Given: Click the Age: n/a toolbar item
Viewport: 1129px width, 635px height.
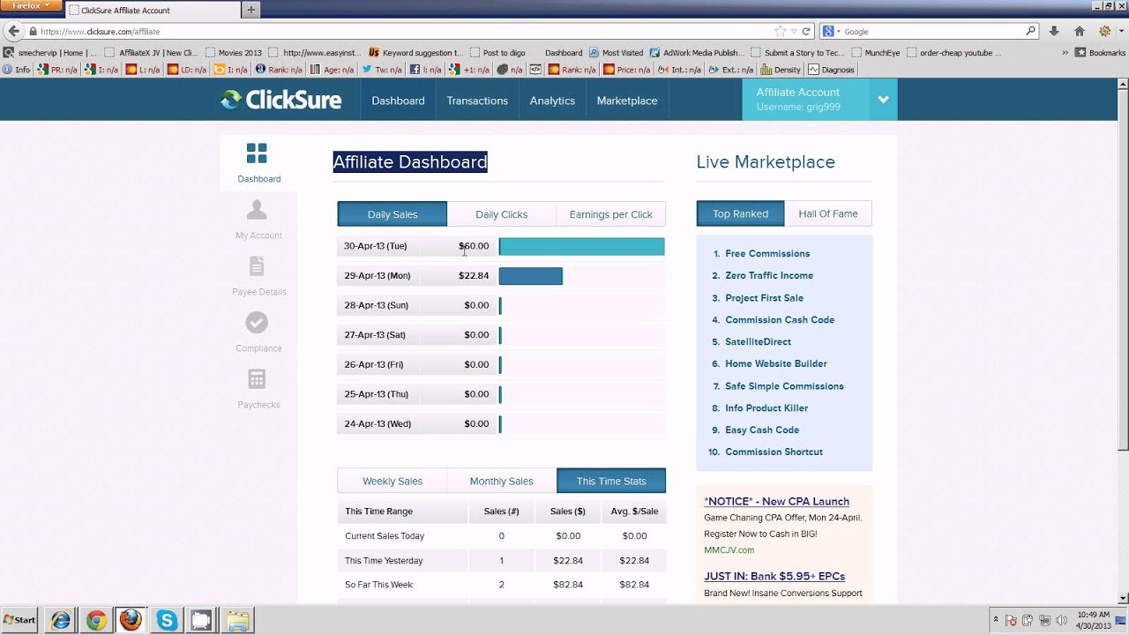Looking at the screenshot, I should [332, 70].
